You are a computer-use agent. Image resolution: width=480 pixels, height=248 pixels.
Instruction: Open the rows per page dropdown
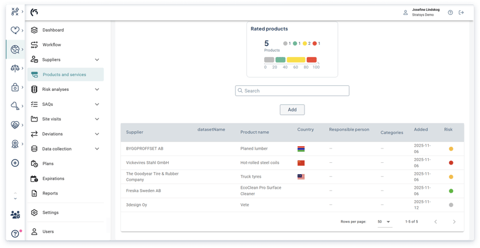tap(384, 222)
